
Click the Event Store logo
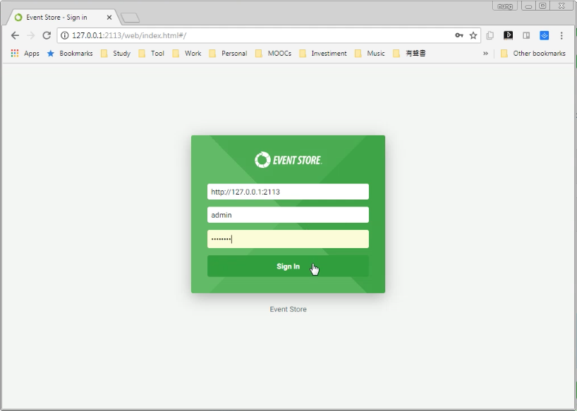pyautogui.click(x=288, y=160)
